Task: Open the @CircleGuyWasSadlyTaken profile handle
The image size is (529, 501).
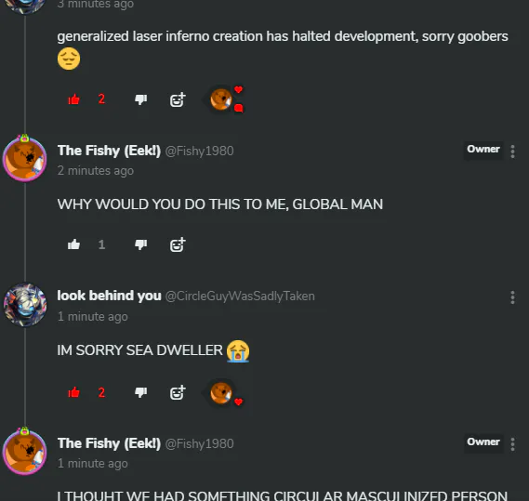Action: click(x=240, y=297)
